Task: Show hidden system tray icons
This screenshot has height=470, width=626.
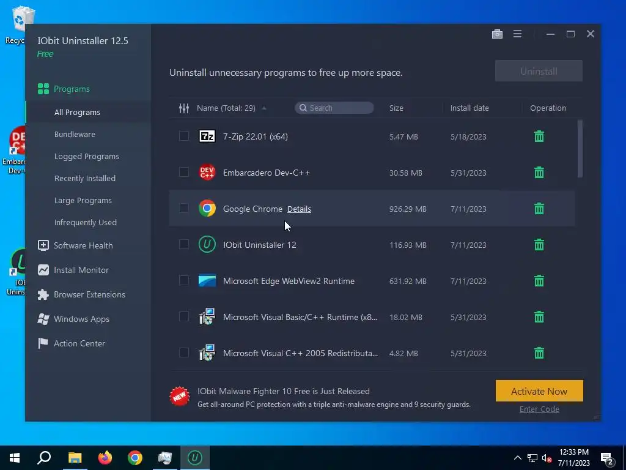Action: (517, 458)
